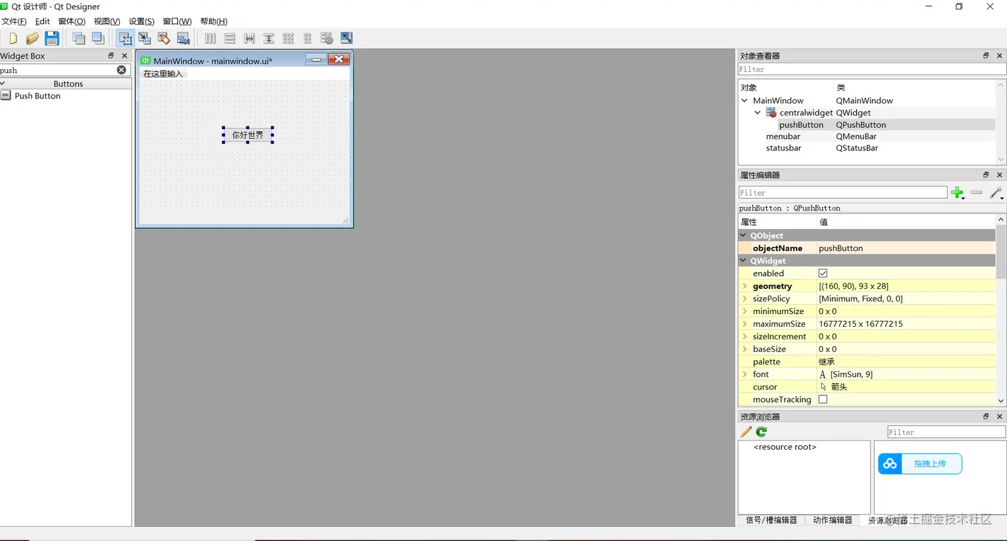Apply Horizontal Splitter layout icon
The image size is (1007, 541).
point(249,39)
